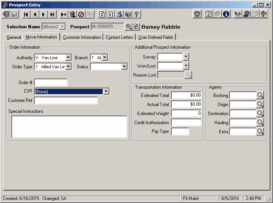Look up Booking agent with magnifier
Image resolution: width=273 pixels, height=203 pixels.
(260, 95)
